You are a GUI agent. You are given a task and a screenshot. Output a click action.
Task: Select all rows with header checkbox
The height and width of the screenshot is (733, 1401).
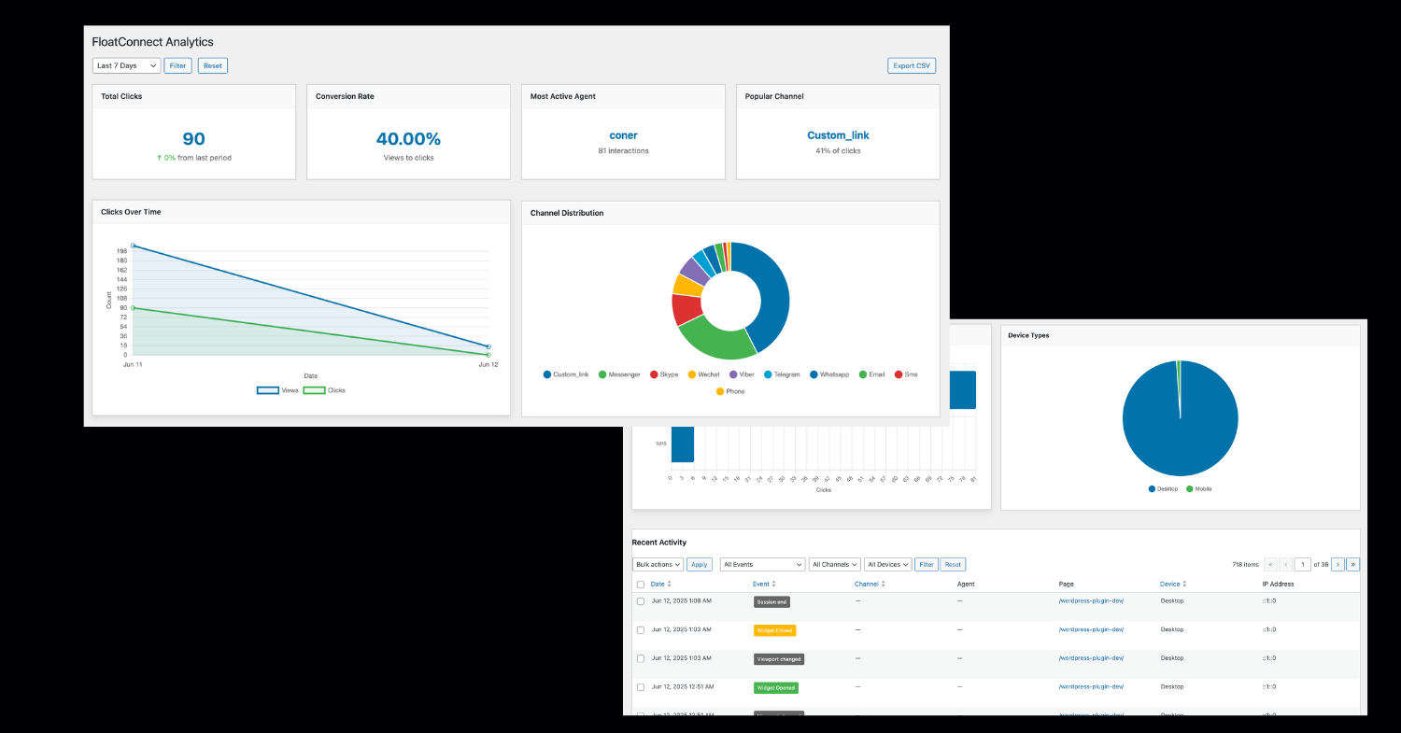641,585
